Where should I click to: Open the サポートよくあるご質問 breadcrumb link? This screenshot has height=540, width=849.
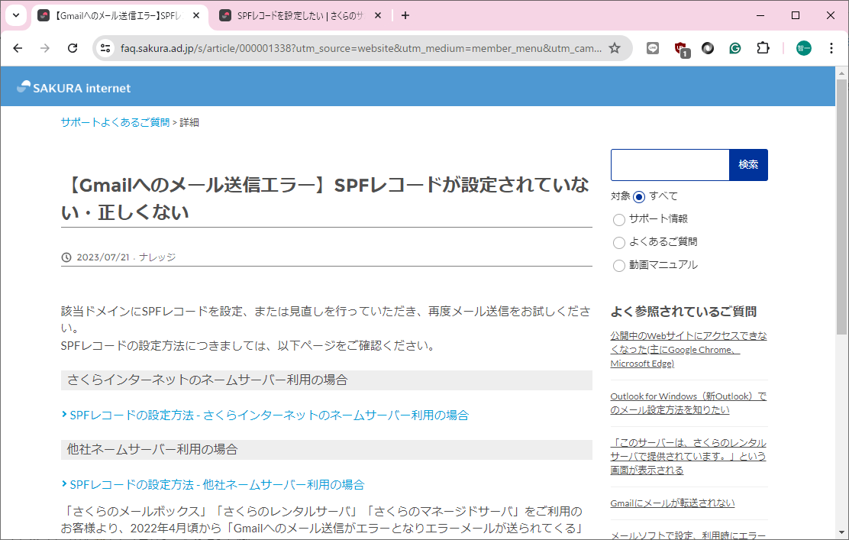115,122
